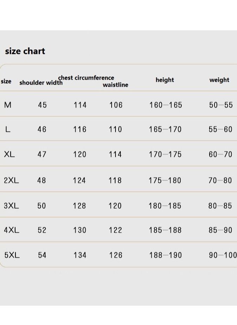Select the 'shoulder width' column header
Viewport: 237px width, 325px height.
41,83
